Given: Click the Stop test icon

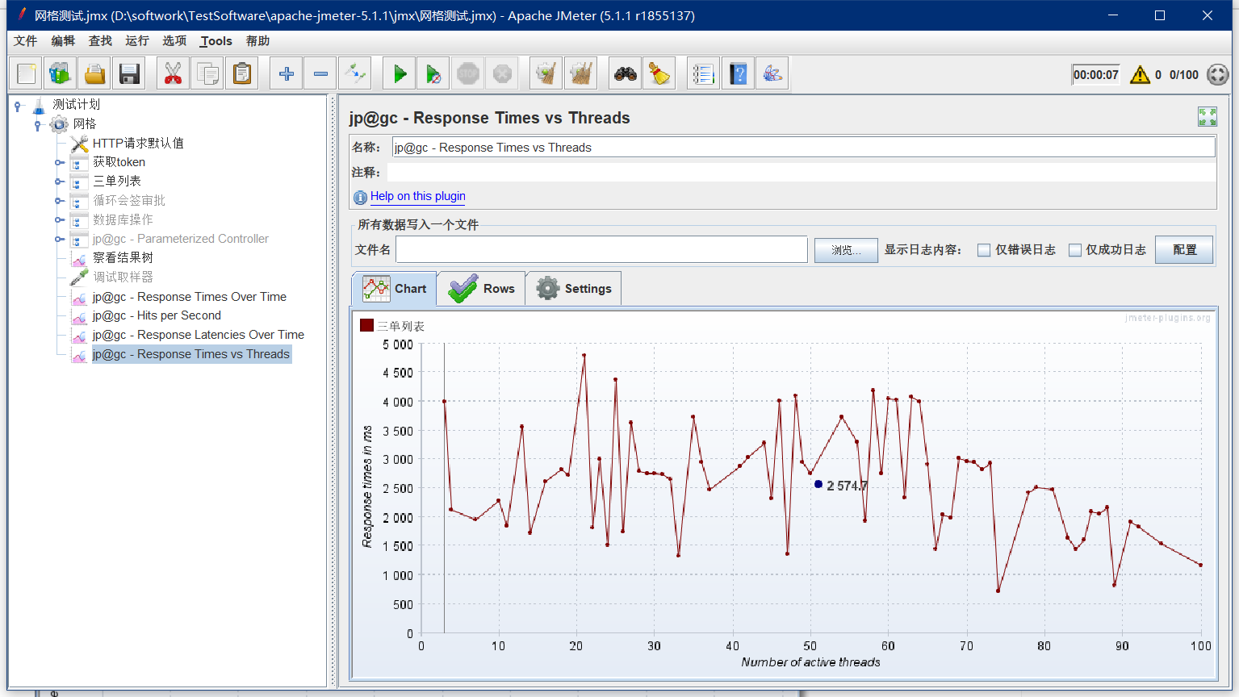Looking at the screenshot, I should pyautogui.click(x=468, y=74).
